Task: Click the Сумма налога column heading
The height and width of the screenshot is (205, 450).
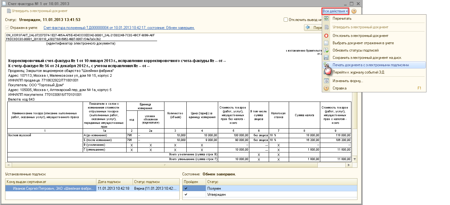Action: (x=304, y=115)
